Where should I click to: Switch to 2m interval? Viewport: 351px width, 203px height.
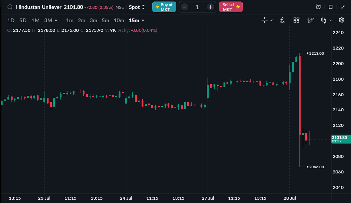point(82,21)
